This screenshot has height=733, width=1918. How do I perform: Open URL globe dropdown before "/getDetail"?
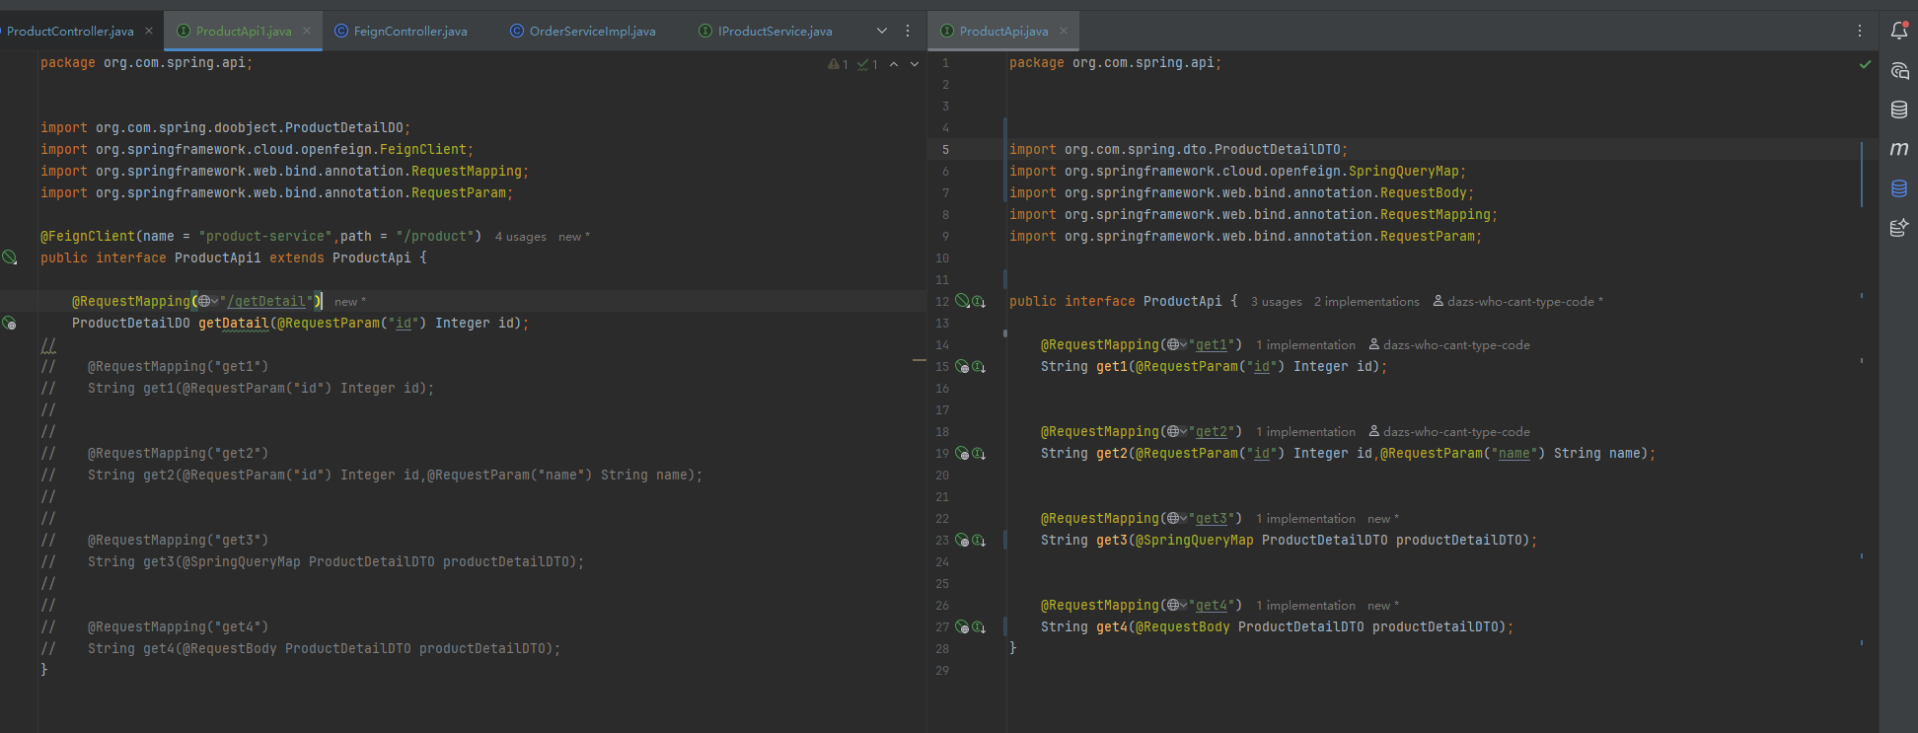click(x=207, y=301)
